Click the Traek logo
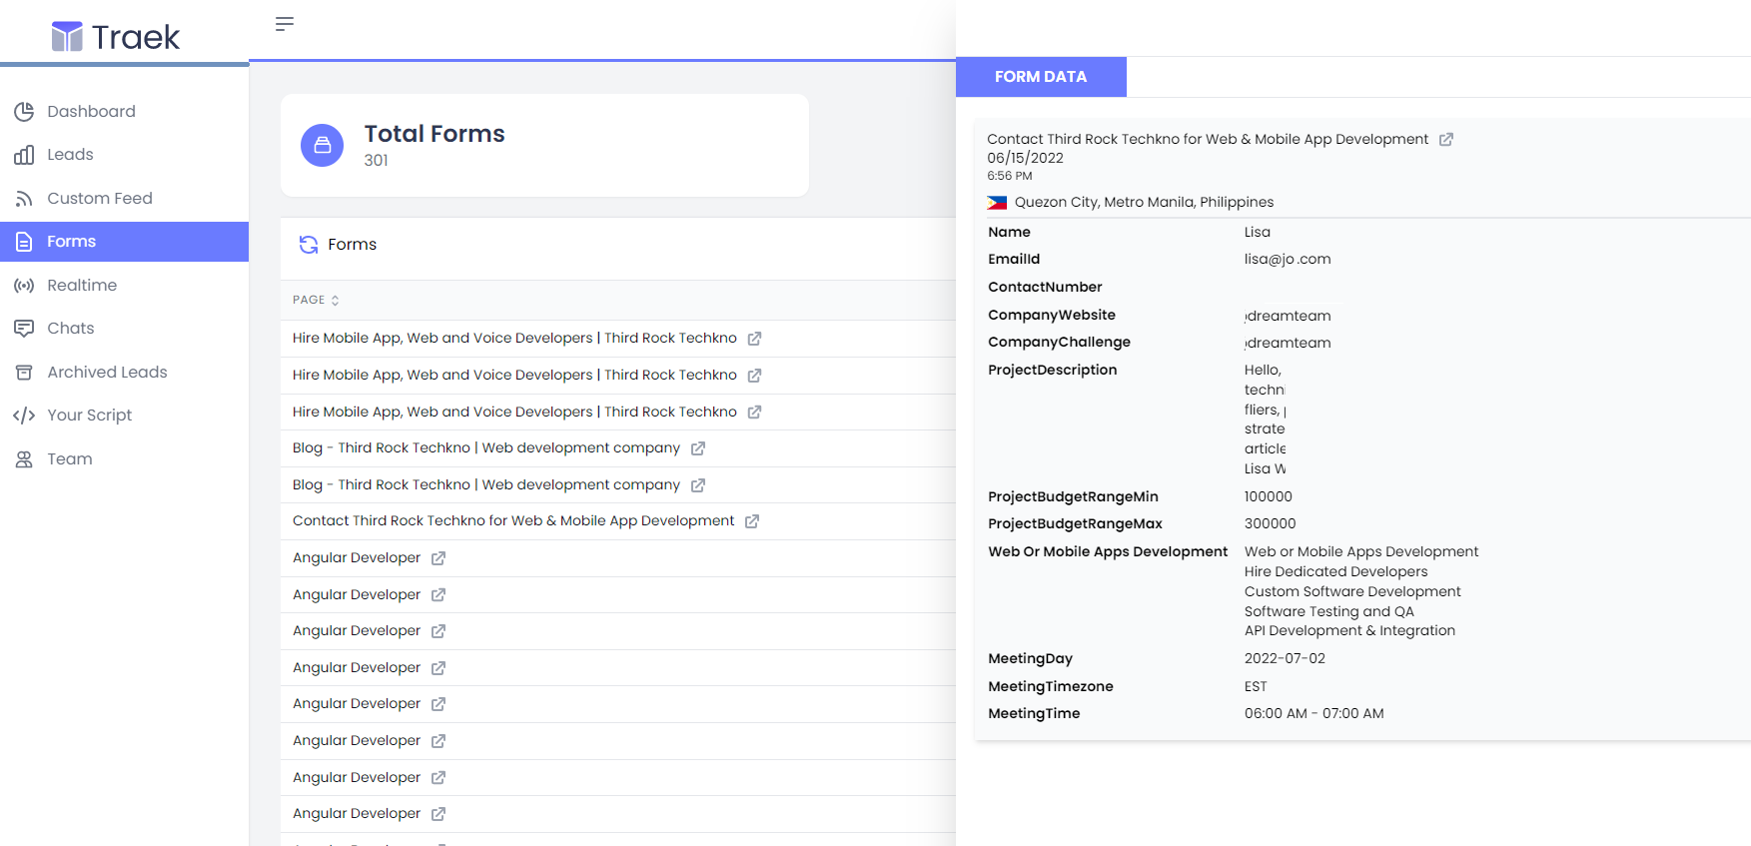 tap(115, 37)
